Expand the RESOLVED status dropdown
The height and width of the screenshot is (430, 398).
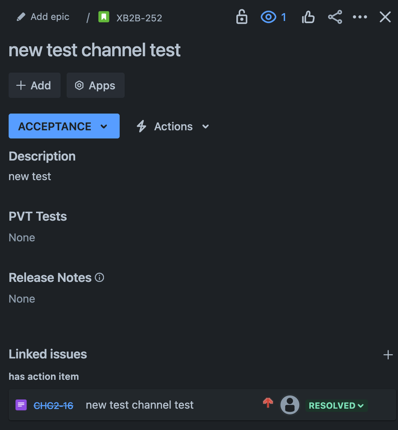[x=336, y=405]
